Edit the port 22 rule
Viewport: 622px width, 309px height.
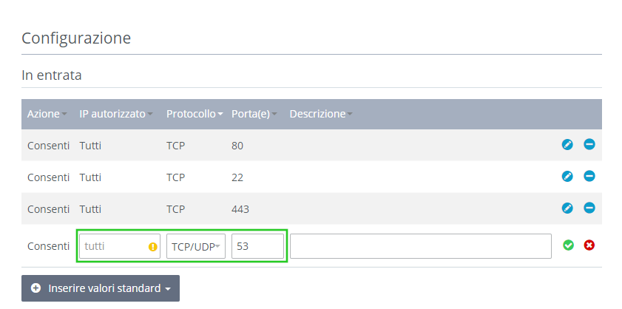pos(567,176)
